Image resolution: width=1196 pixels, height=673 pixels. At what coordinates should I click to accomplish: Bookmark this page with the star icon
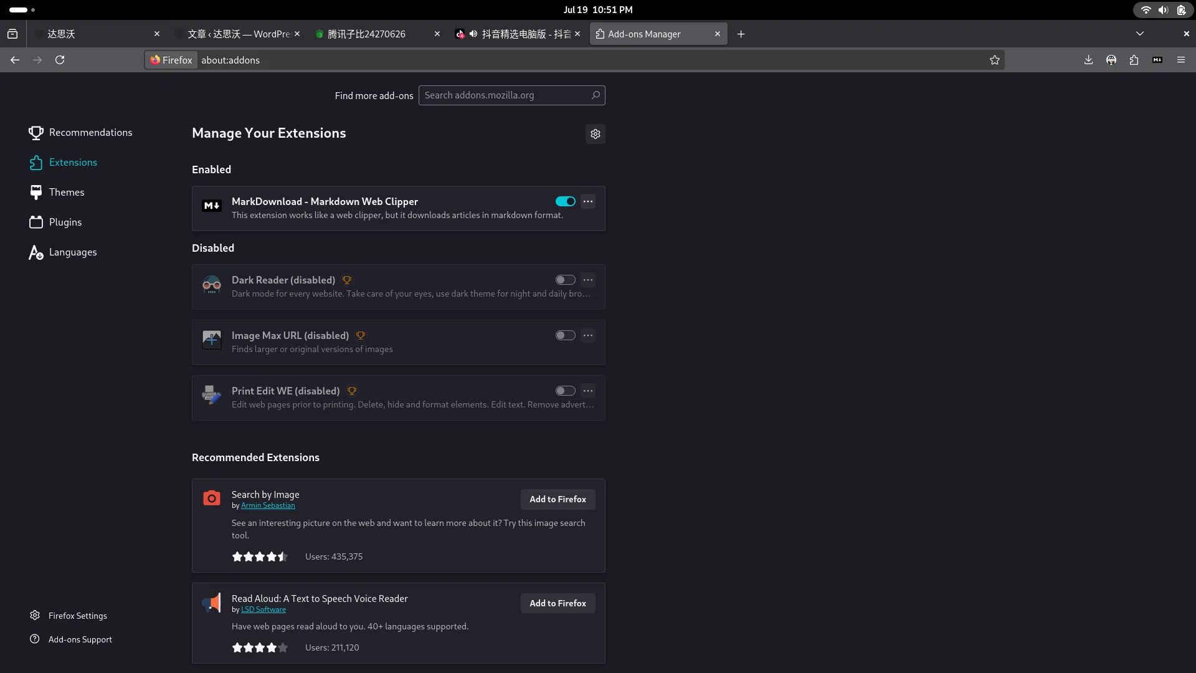995,60
